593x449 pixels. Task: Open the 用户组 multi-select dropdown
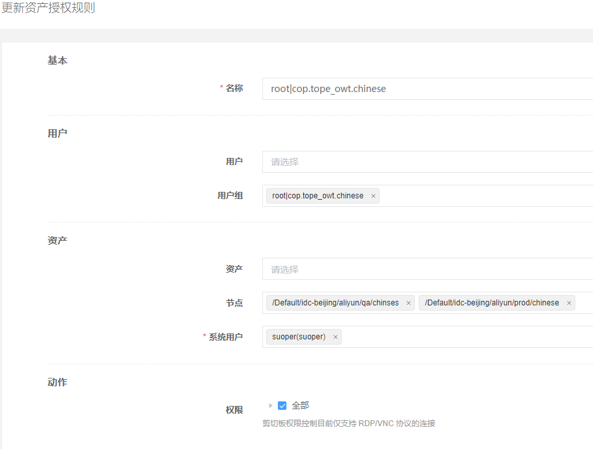pos(486,196)
